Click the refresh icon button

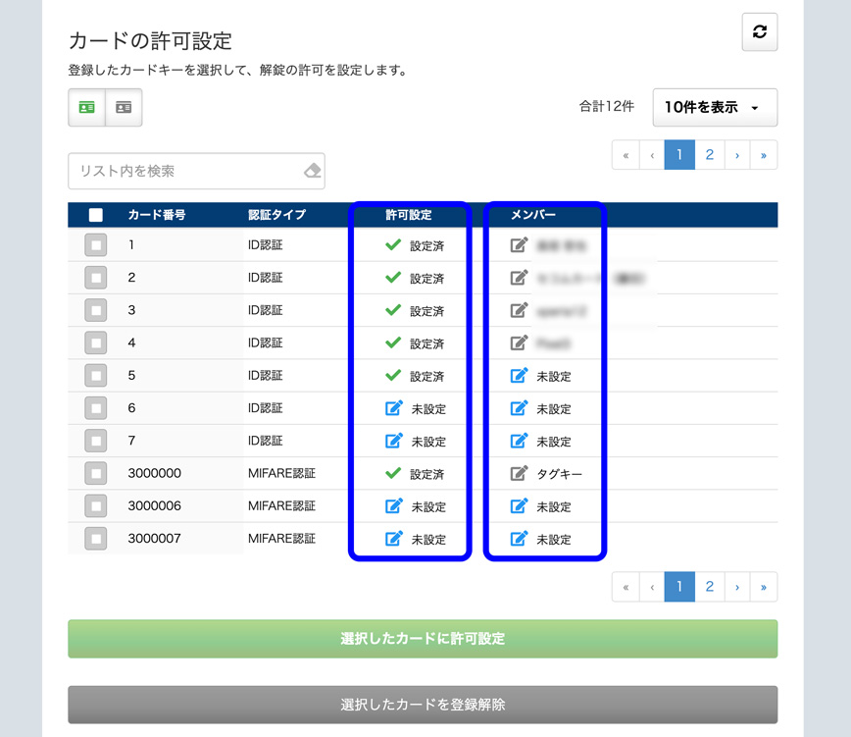[759, 32]
